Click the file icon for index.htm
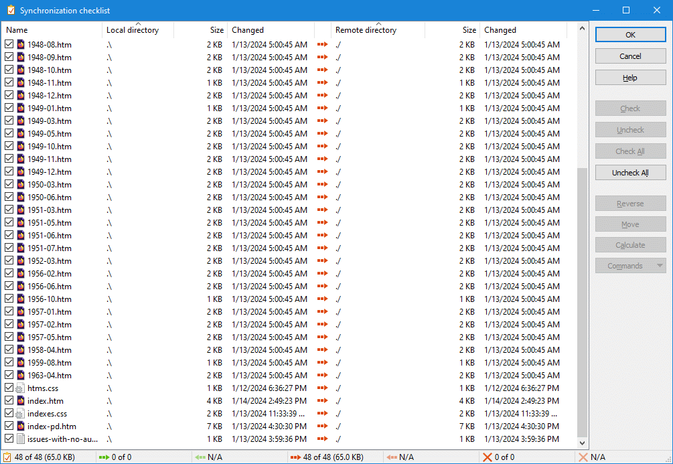 point(20,401)
